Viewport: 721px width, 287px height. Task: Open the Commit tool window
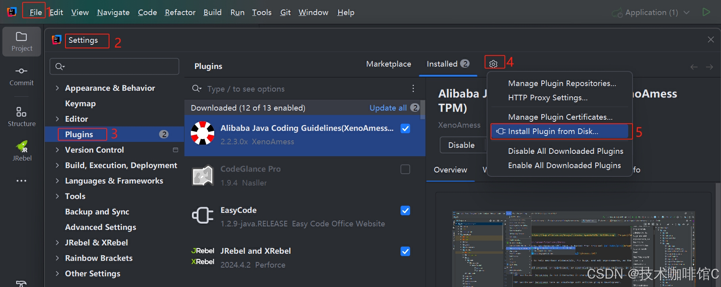coord(21,77)
